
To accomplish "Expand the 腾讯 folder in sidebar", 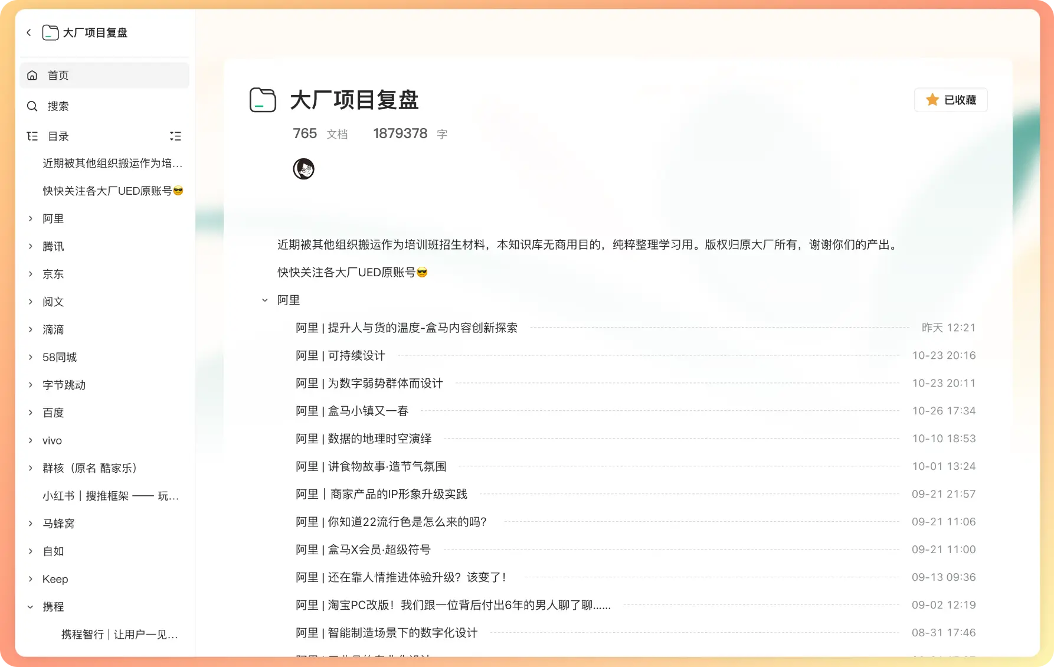I will (31, 246).
